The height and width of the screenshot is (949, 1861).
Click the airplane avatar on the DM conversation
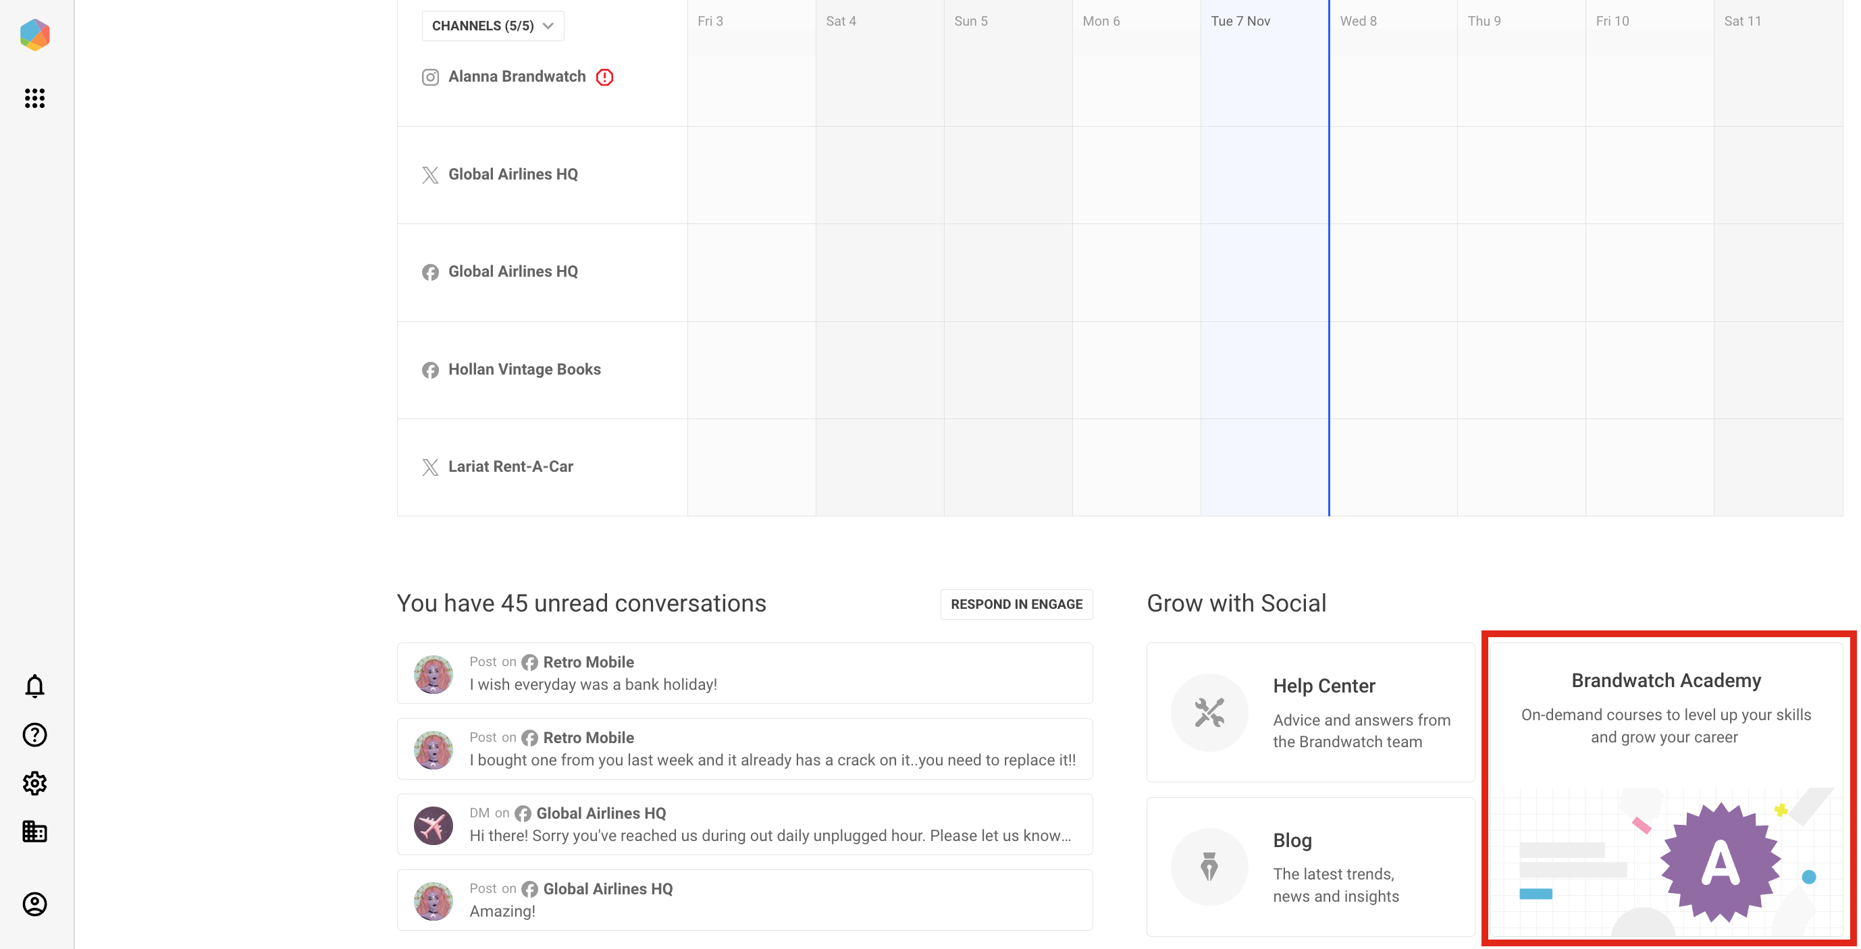(x=433, y=825)
